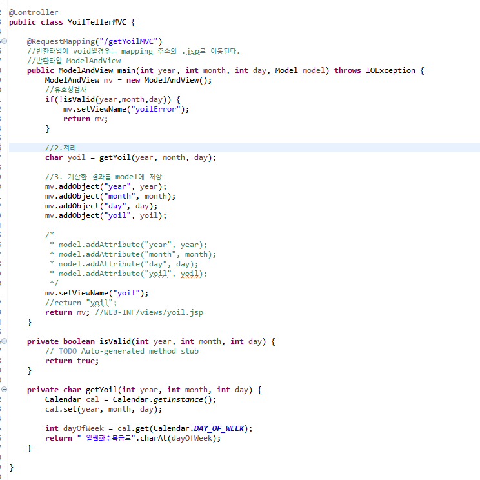Click mv.addObject("year", year) line
This screenshot has height=480, width=480.
coord(106,186)
